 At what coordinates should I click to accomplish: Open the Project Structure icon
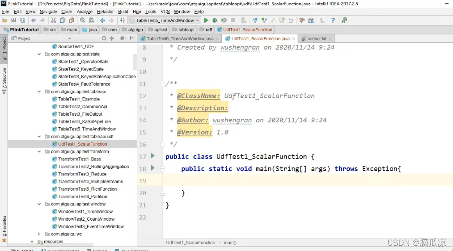311,21
